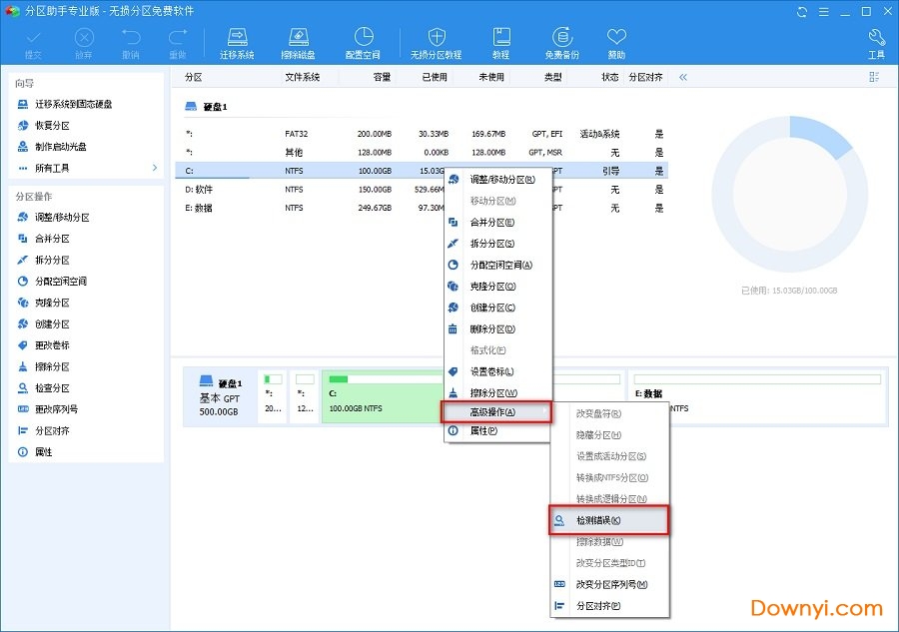Collapse columns using the double-arrow icon
Screen dimensions: 899x632
[683, 77]
